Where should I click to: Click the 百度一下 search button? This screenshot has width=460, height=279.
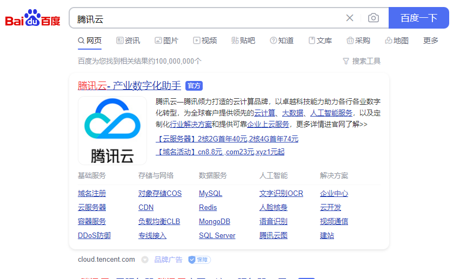point(418,18)
